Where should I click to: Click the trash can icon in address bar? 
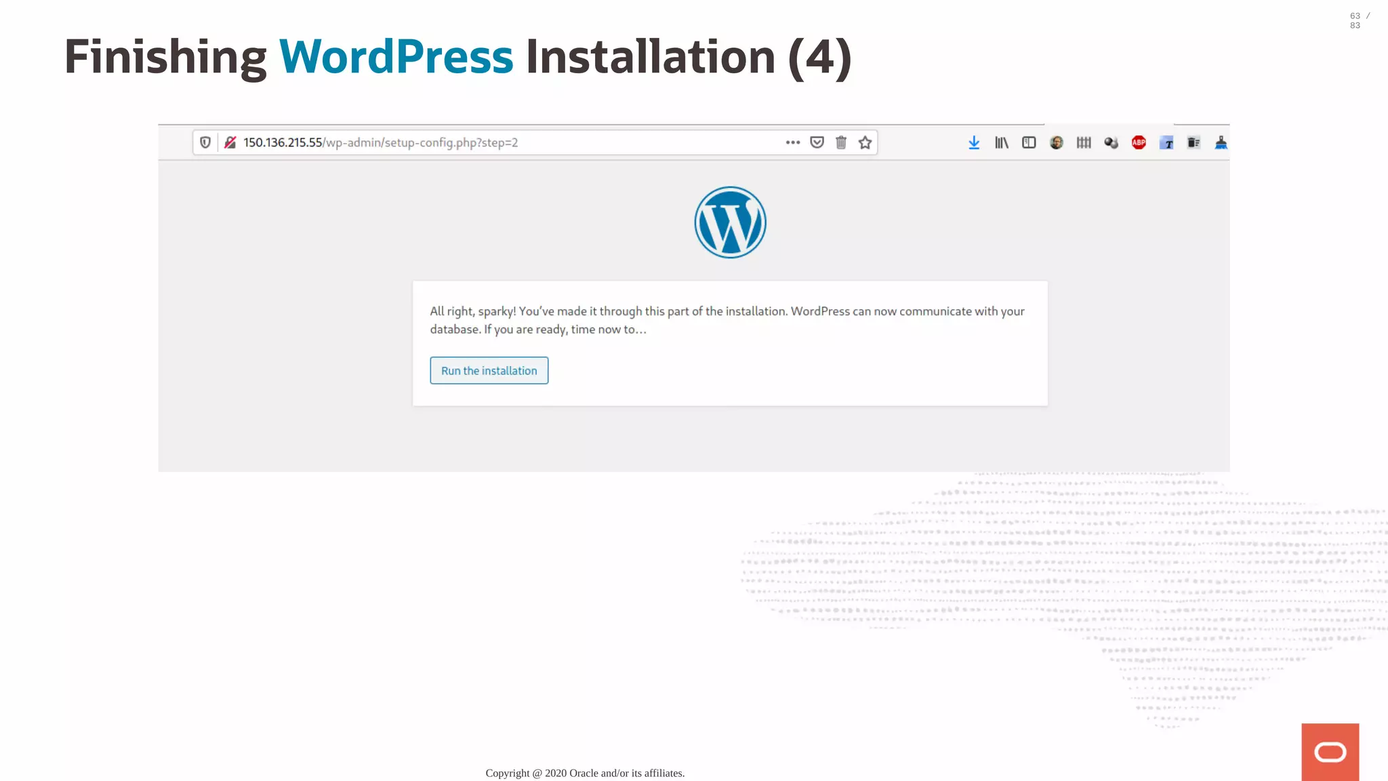841,142
